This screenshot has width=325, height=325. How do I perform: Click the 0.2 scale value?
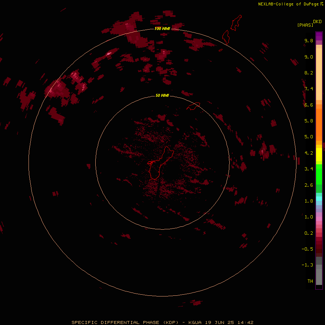[x=309, y=233]
